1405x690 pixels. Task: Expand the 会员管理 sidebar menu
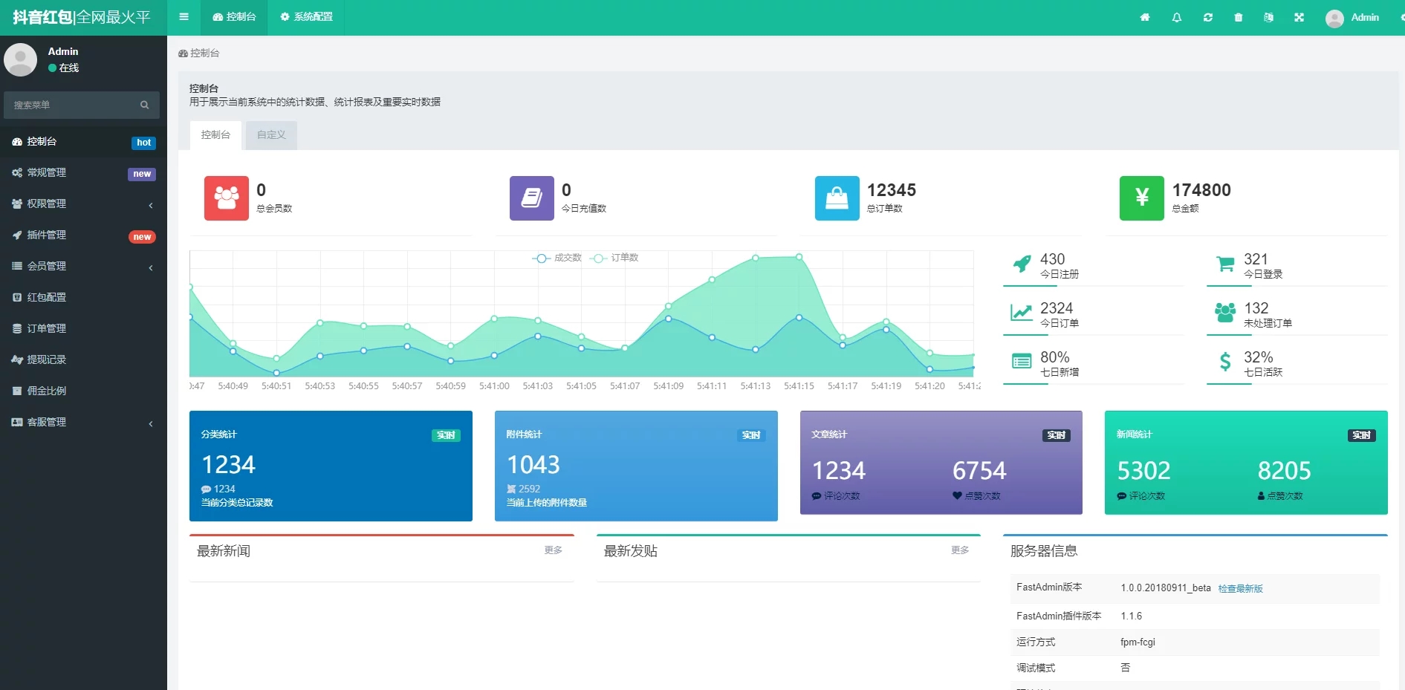tap(82, 266)
